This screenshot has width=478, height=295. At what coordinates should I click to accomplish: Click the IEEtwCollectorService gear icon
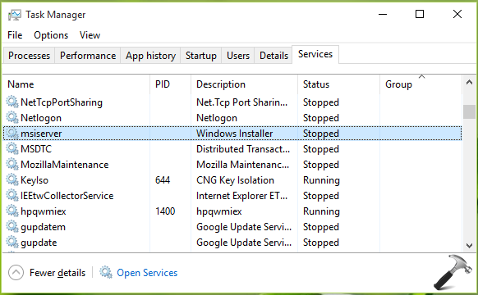pyautogui.click(x=12, y=195)
